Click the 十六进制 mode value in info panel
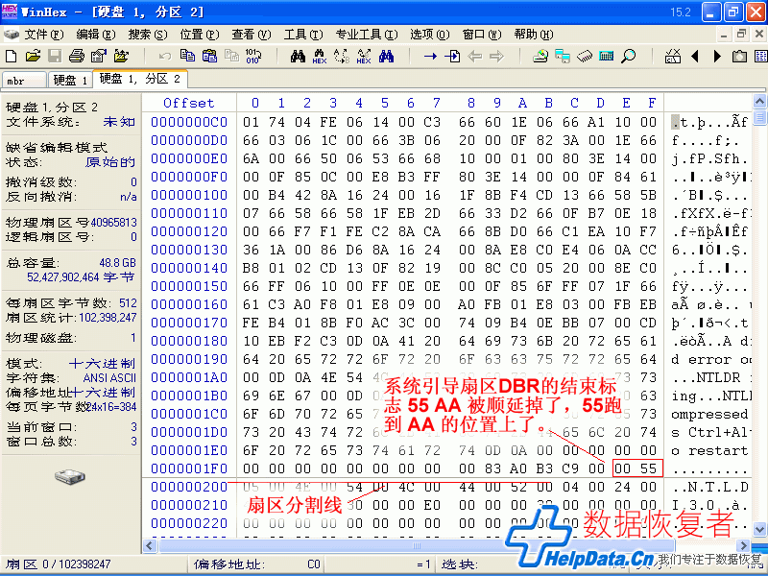Screen dimensions: 768x576 tap(102, 364)
